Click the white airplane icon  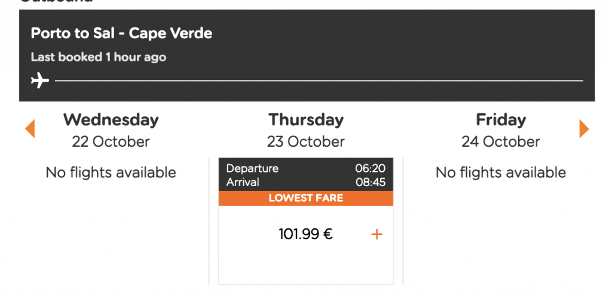tap(40, 81)
